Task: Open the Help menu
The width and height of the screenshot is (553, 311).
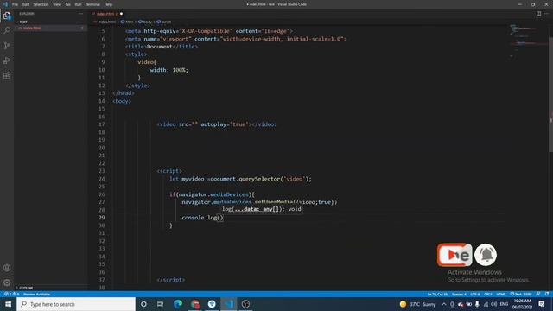Action: click(108, 4)
